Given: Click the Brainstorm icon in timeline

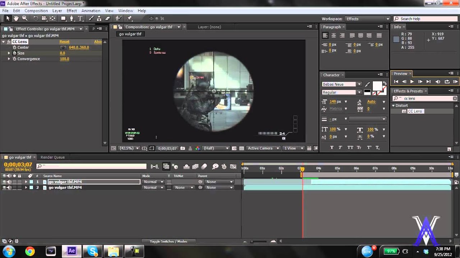Looking at the screenshot, I should [216, 166].
